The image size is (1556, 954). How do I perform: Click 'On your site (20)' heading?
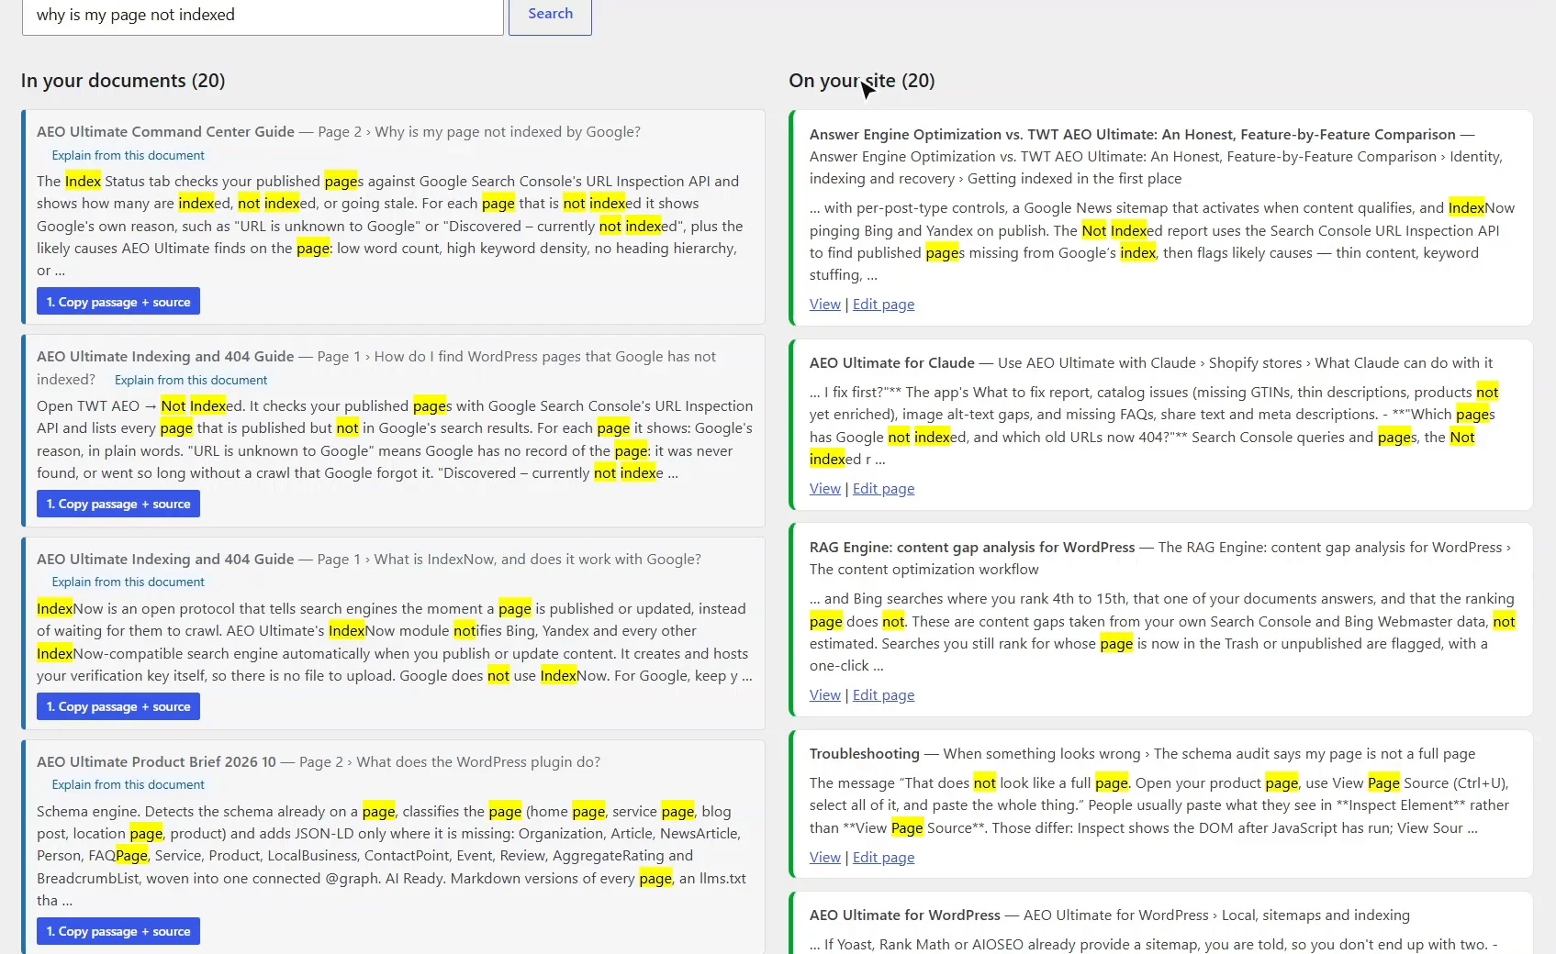click(x=862, y=81)
